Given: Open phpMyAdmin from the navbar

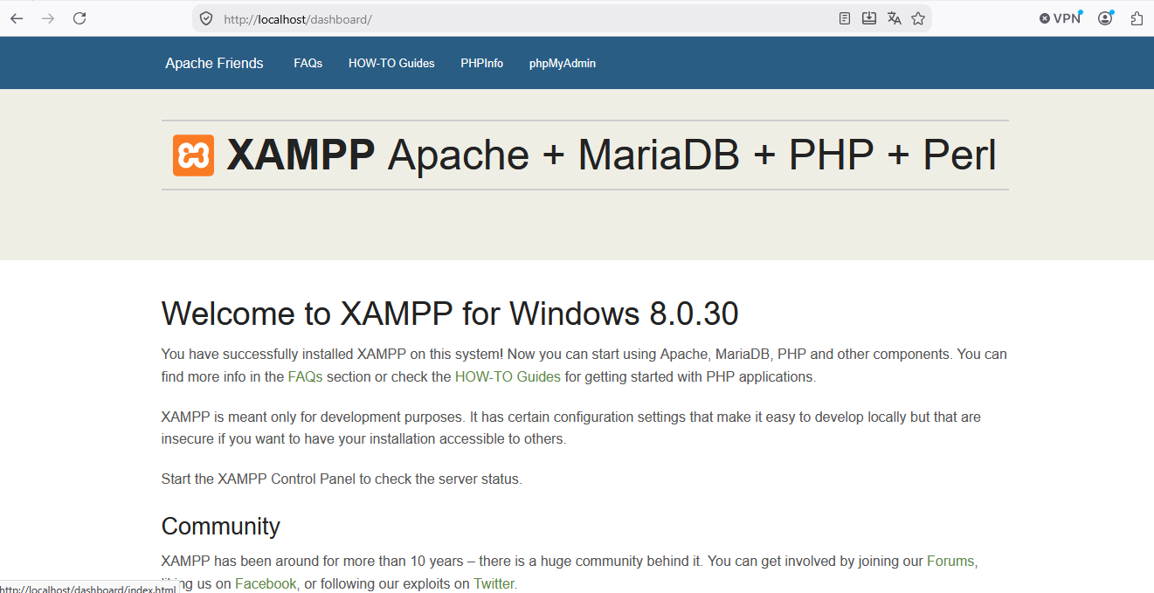Looking at the screenshot, I should (563, 63).
